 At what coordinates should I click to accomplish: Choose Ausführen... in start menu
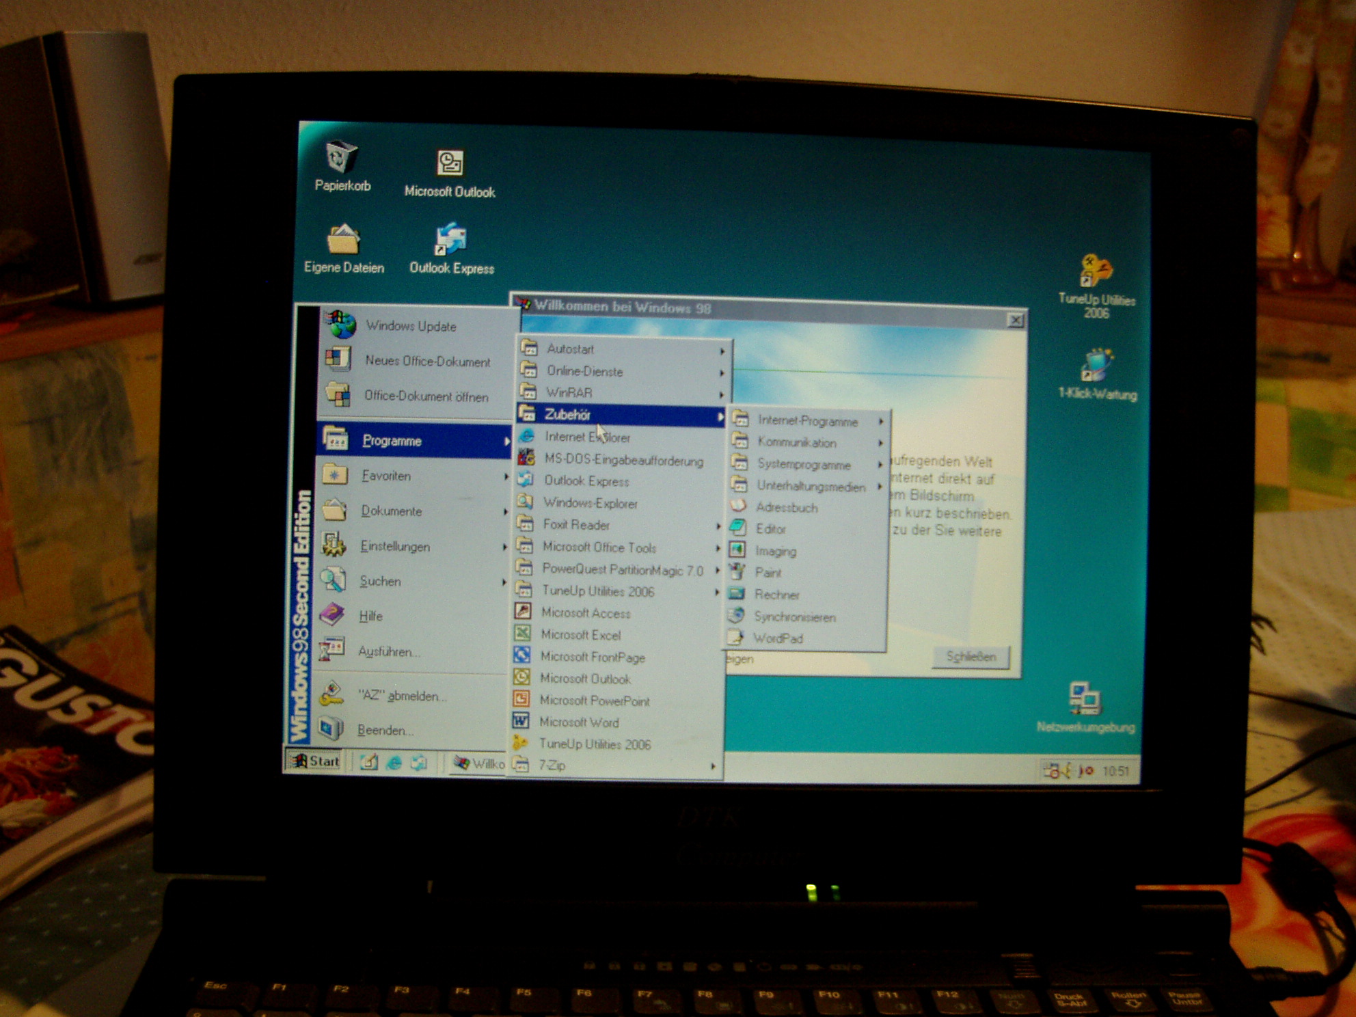pos(388,651)
